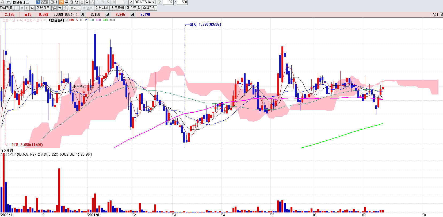Click the 2021/01 date axis label
This screenshot has height=217, width=443.
point(94,215)
